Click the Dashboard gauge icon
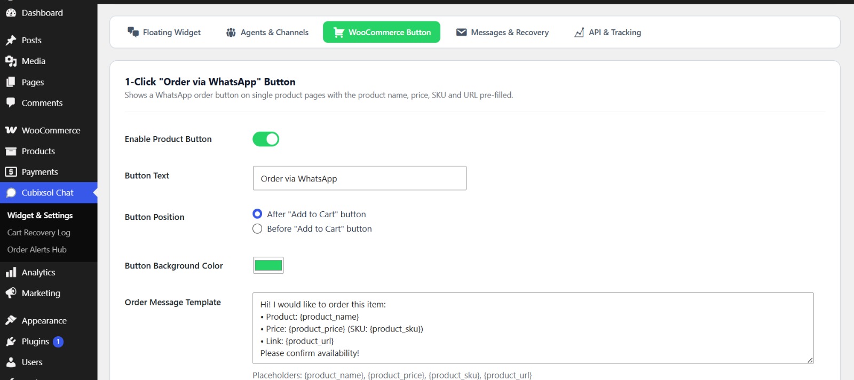The image size is (854, 380). point(11,13)
